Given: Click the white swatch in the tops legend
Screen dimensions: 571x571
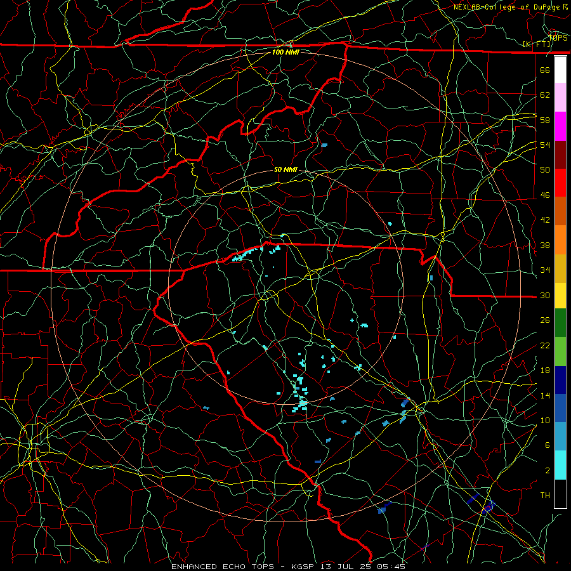Looking at the screenshot, I should tap(560, 70).
